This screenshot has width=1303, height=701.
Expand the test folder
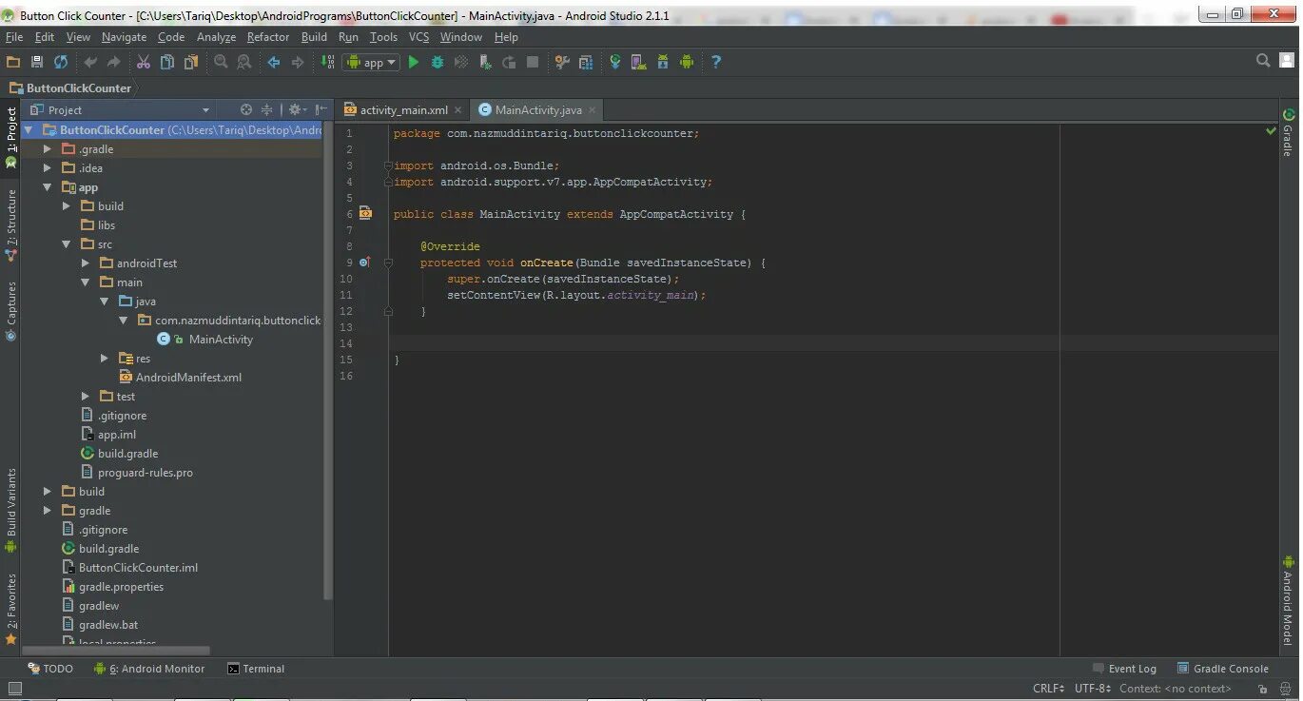pyautogui.click(x=86, y=397)
